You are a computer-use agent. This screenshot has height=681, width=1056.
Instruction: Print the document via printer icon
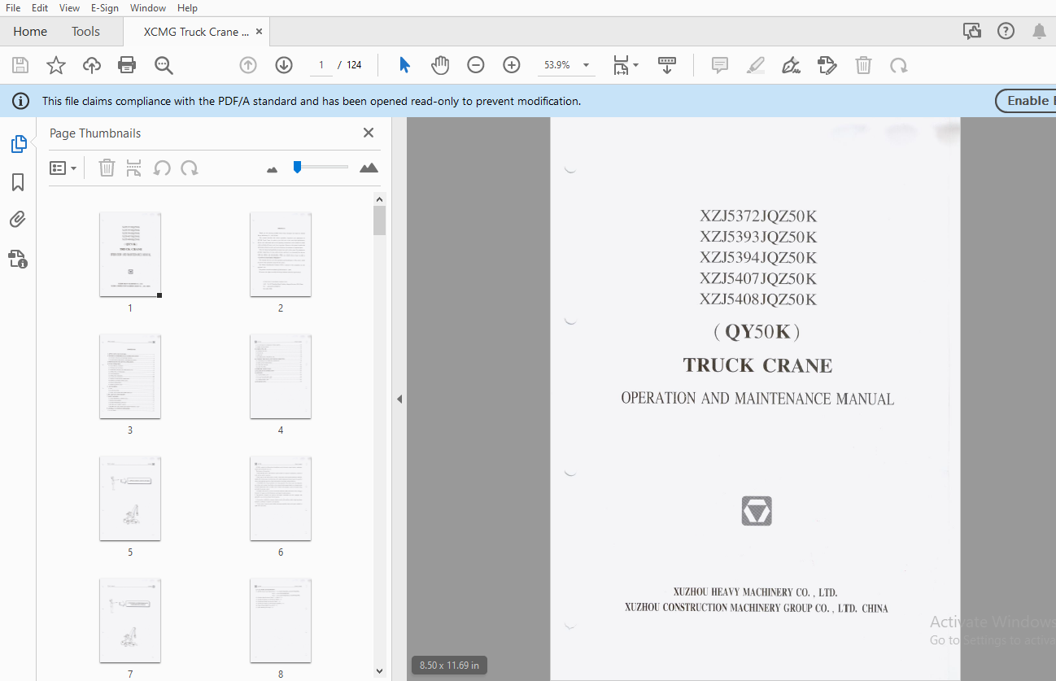coord(127,65)
